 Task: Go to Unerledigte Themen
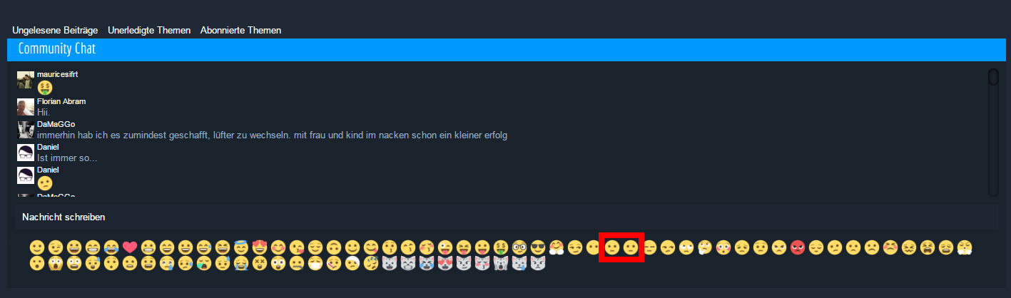point(149,31)
